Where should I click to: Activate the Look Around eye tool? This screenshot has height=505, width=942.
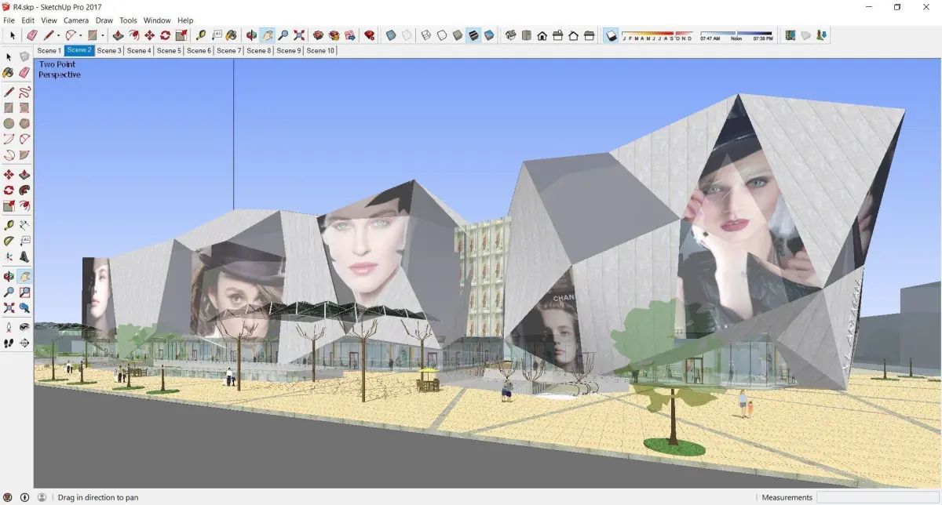coord(24,326)
